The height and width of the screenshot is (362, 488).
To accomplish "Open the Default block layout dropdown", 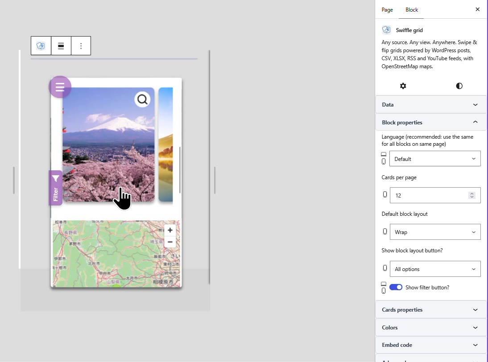I will click(x=435, y=232).
